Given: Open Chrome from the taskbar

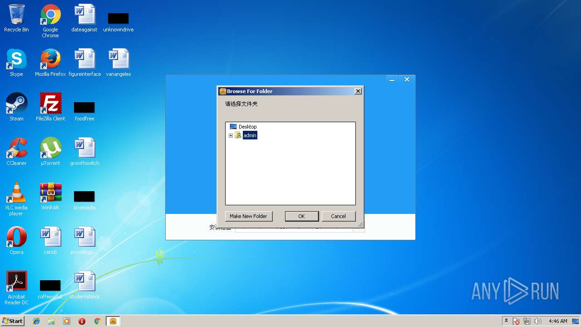Looking at the screenshot, I should tap(97, 321).
